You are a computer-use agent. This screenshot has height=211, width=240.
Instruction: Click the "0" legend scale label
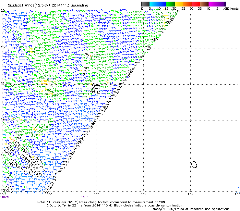click(142, 9)
